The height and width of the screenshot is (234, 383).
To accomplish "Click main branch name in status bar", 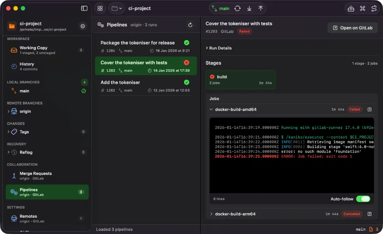I will tap(361, 229).
